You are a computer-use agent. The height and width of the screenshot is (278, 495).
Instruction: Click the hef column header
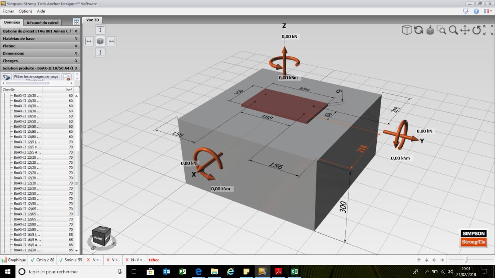tap(58, 90)
